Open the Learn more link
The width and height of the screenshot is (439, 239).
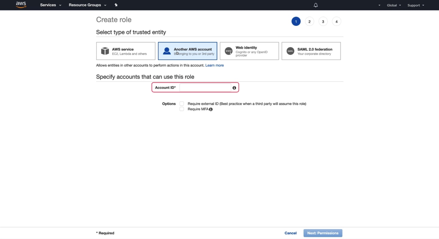click(215, 65)
